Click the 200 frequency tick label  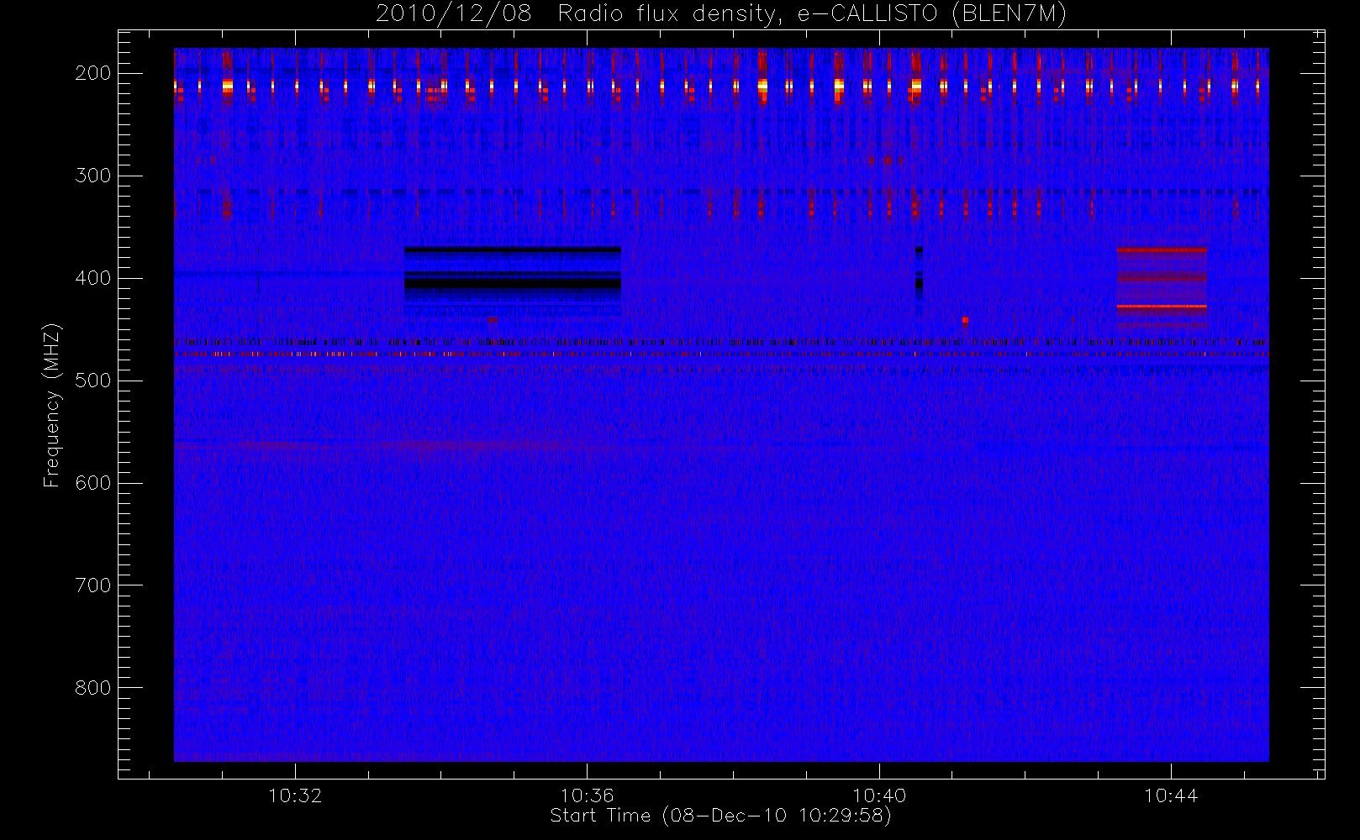[x=92, y=73]
